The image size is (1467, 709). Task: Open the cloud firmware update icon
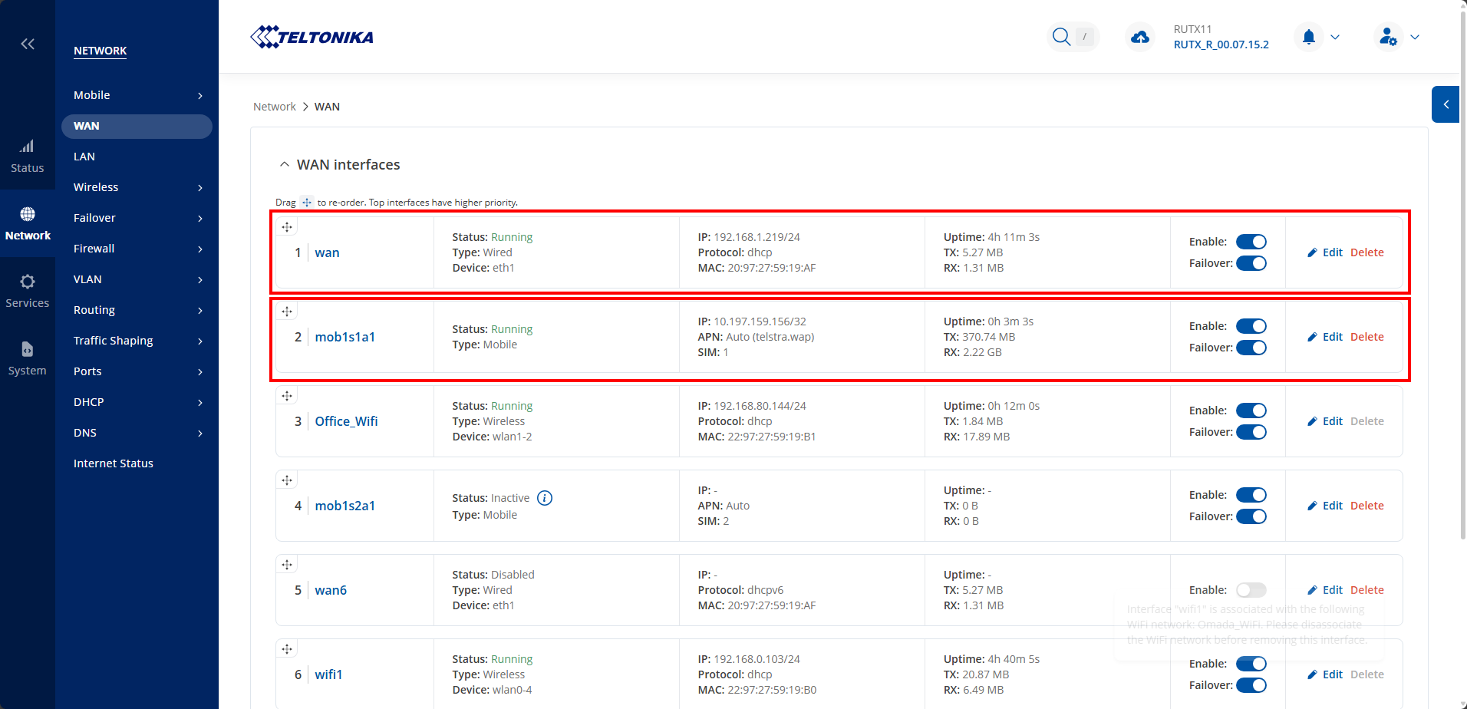(1139, 37)
